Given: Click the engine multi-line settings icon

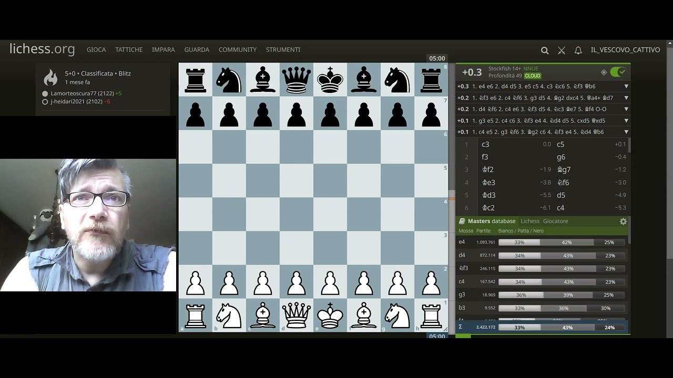Looking at the screenshot, I should click(x=604, y=72).
